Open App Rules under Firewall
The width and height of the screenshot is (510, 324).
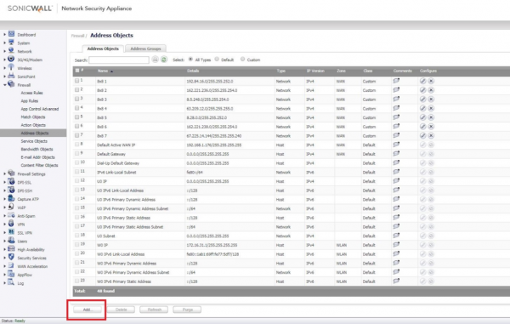point(30,101)
